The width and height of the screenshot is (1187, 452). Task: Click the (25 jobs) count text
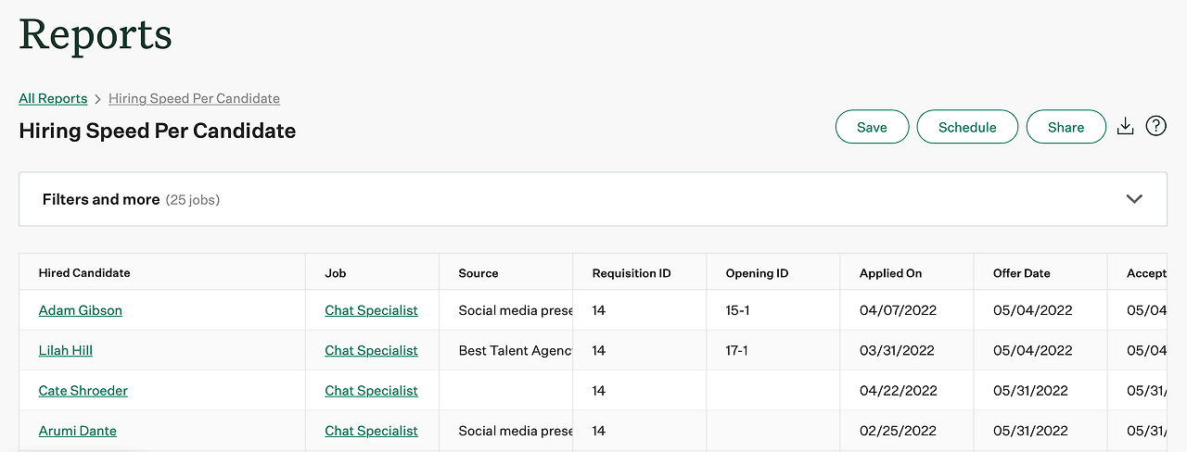[x=193, y=200]
